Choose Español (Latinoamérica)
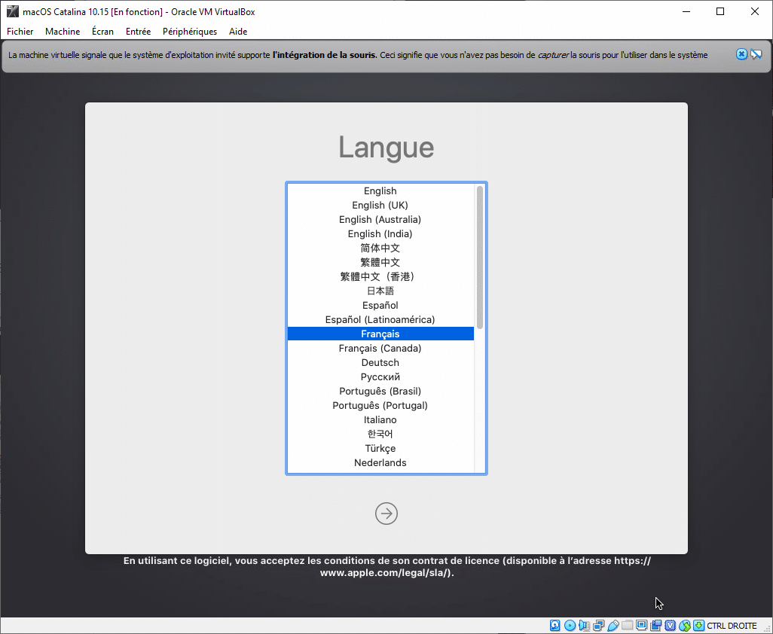Screen dimensions: 773x634 [380, 319]
